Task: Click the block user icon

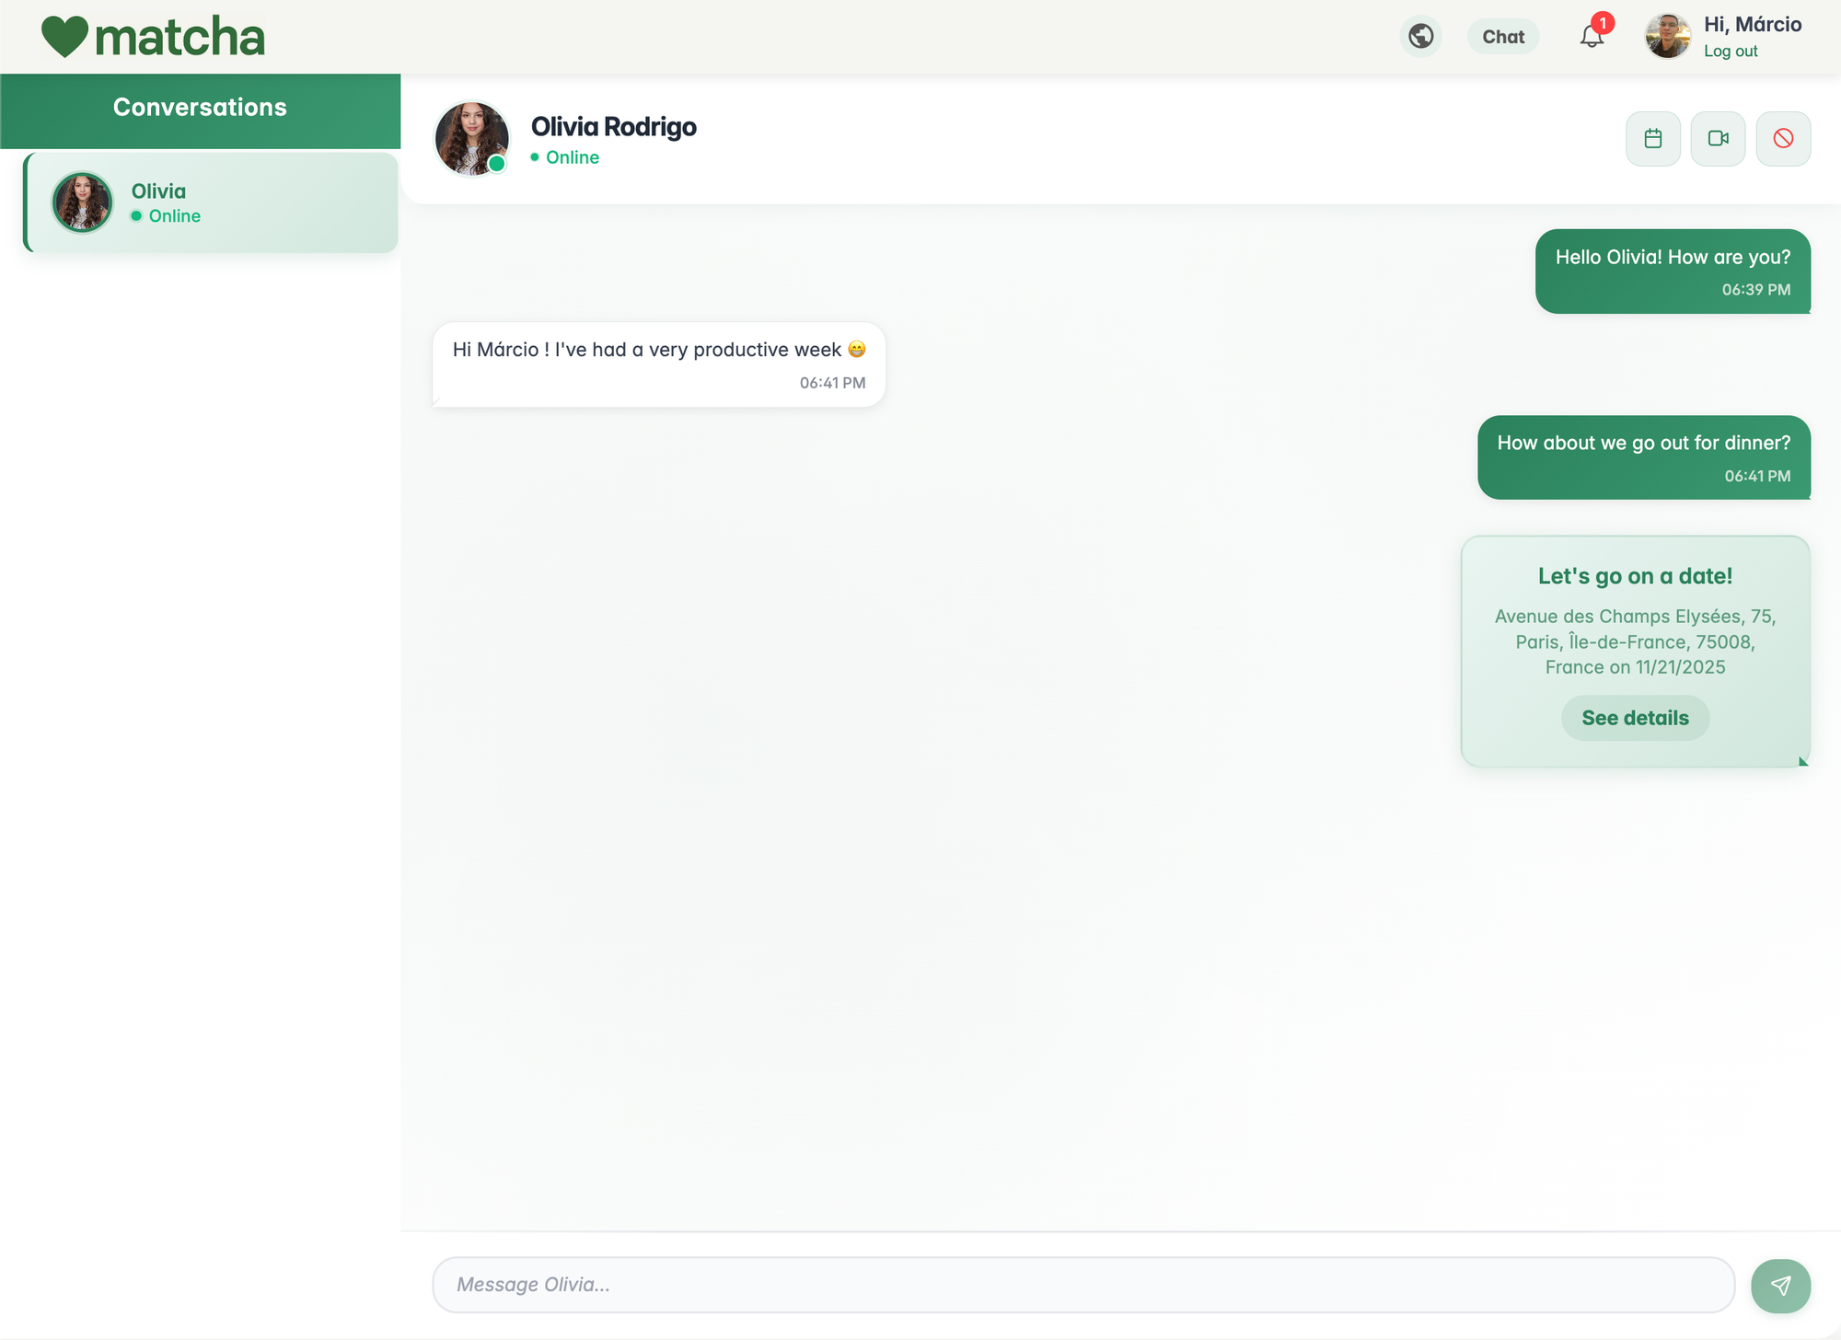Action: (x=1783, y=139)
